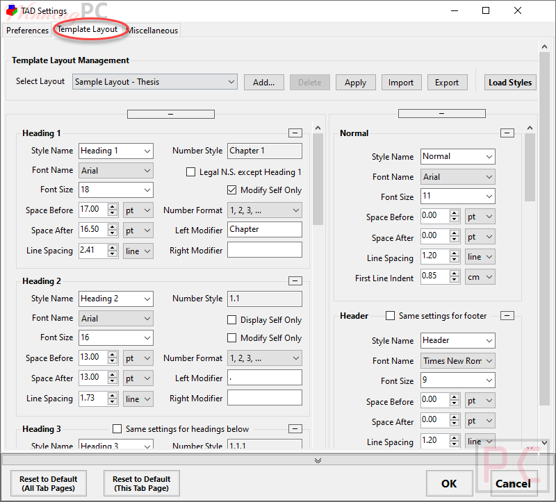The height and width of the screenshot is (502, 556).
Task: Decrease Heading 1 Space After spinner
Action: coord(113,233)
